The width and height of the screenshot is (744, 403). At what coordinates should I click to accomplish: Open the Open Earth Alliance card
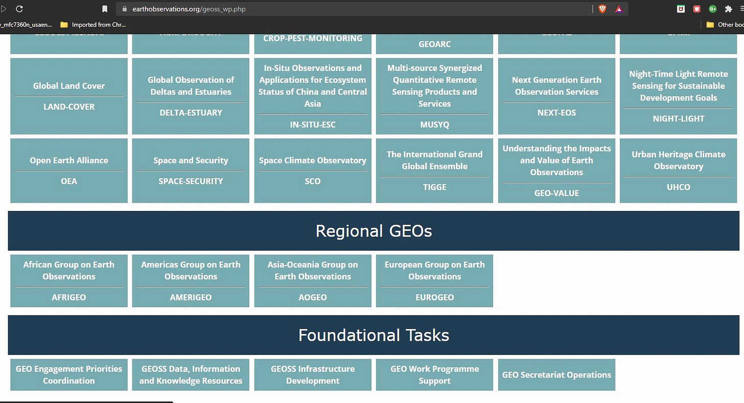point(69,171)
